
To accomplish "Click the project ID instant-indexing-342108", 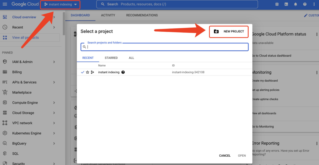I will (x=188, y=72).
